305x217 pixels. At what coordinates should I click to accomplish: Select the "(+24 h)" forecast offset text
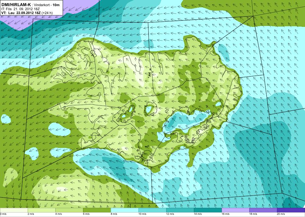click(x=47, y=13)
